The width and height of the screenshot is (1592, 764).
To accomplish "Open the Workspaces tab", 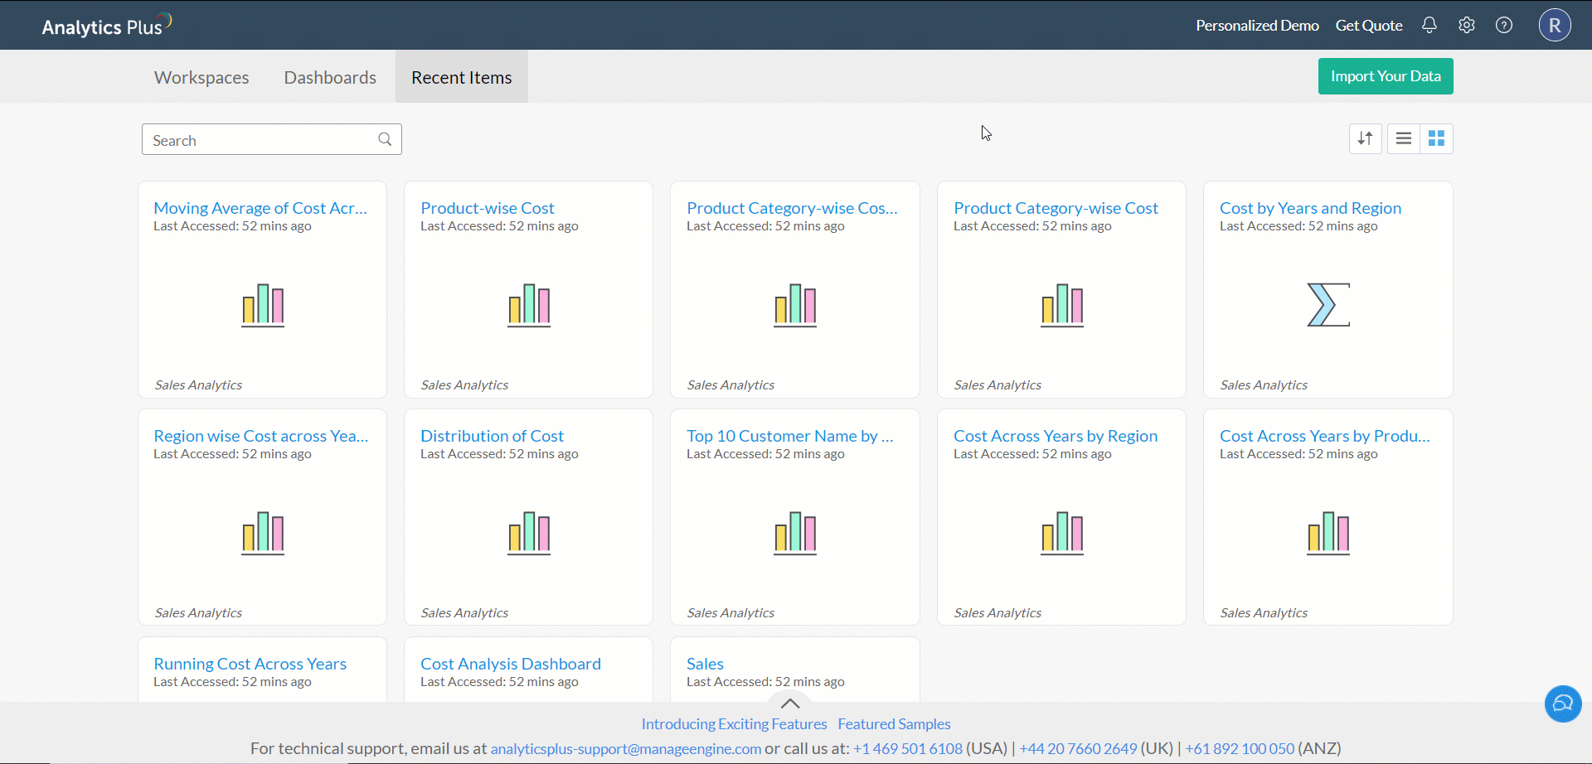I will (201, 77).
